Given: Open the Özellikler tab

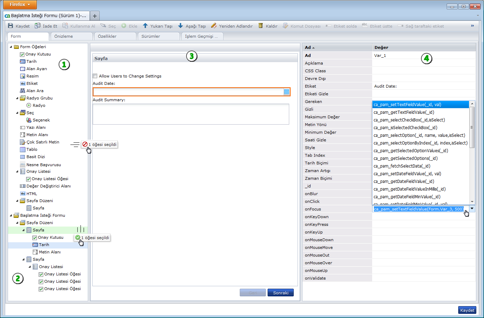Looking at the screenshot, I should (107, 36).
